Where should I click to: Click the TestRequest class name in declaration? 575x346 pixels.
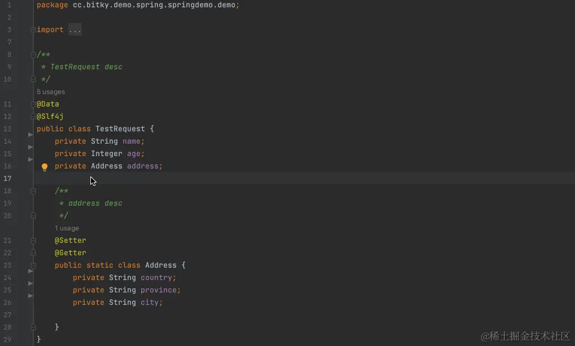[x=120, y=128]
